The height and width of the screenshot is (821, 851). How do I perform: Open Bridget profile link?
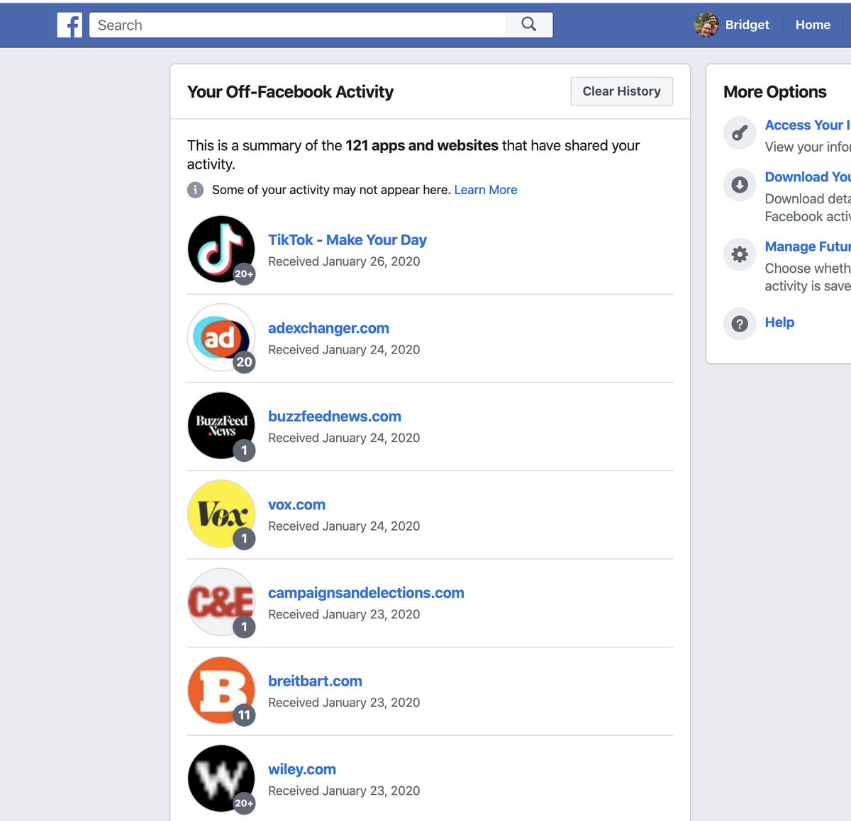click(x=747, y=25)
